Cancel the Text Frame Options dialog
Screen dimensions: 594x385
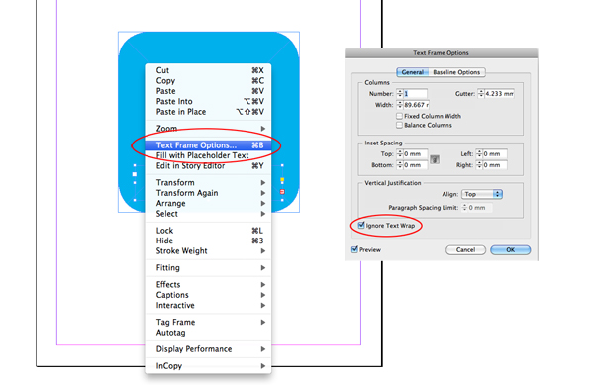465,249
